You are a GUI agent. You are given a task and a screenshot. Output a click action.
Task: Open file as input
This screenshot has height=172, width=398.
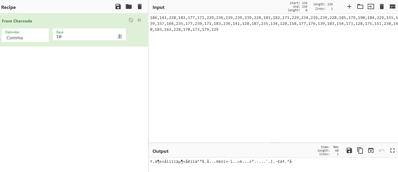(371, 7)
